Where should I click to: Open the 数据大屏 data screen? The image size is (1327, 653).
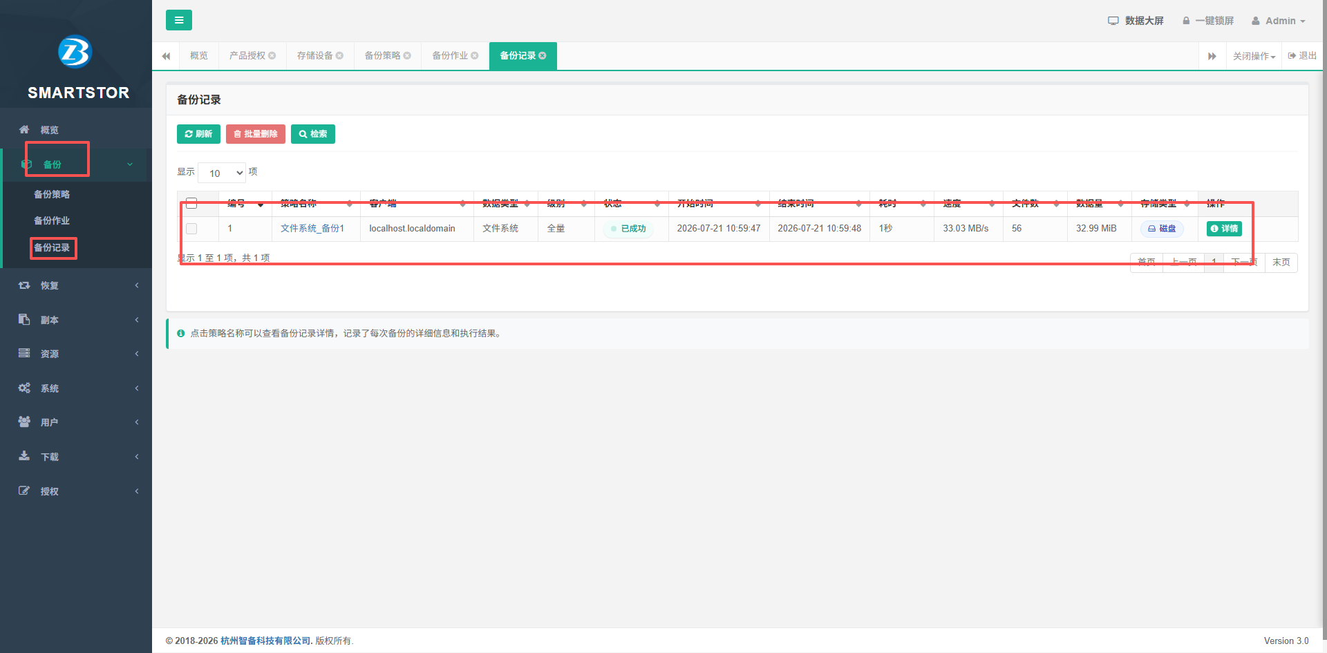coord(1136,21)
